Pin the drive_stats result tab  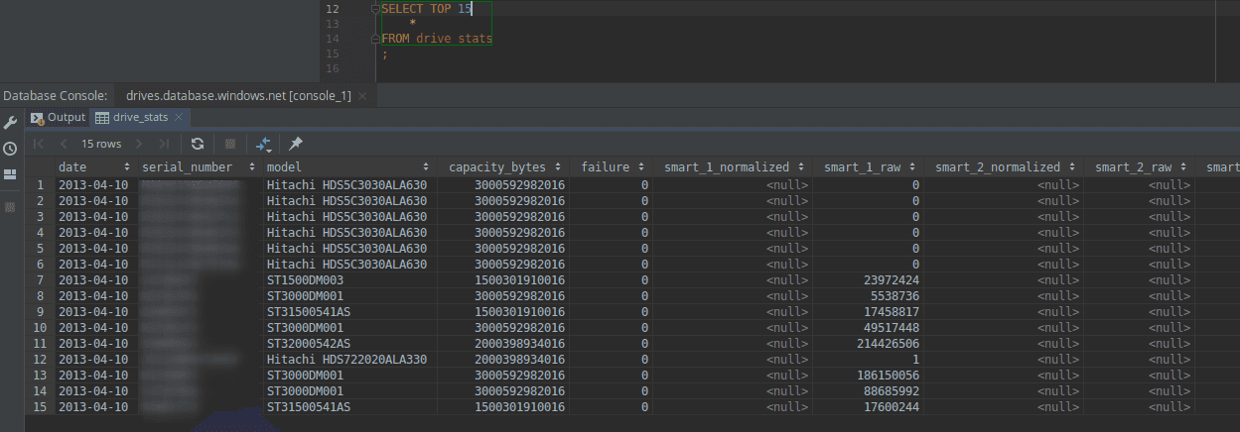296,144
